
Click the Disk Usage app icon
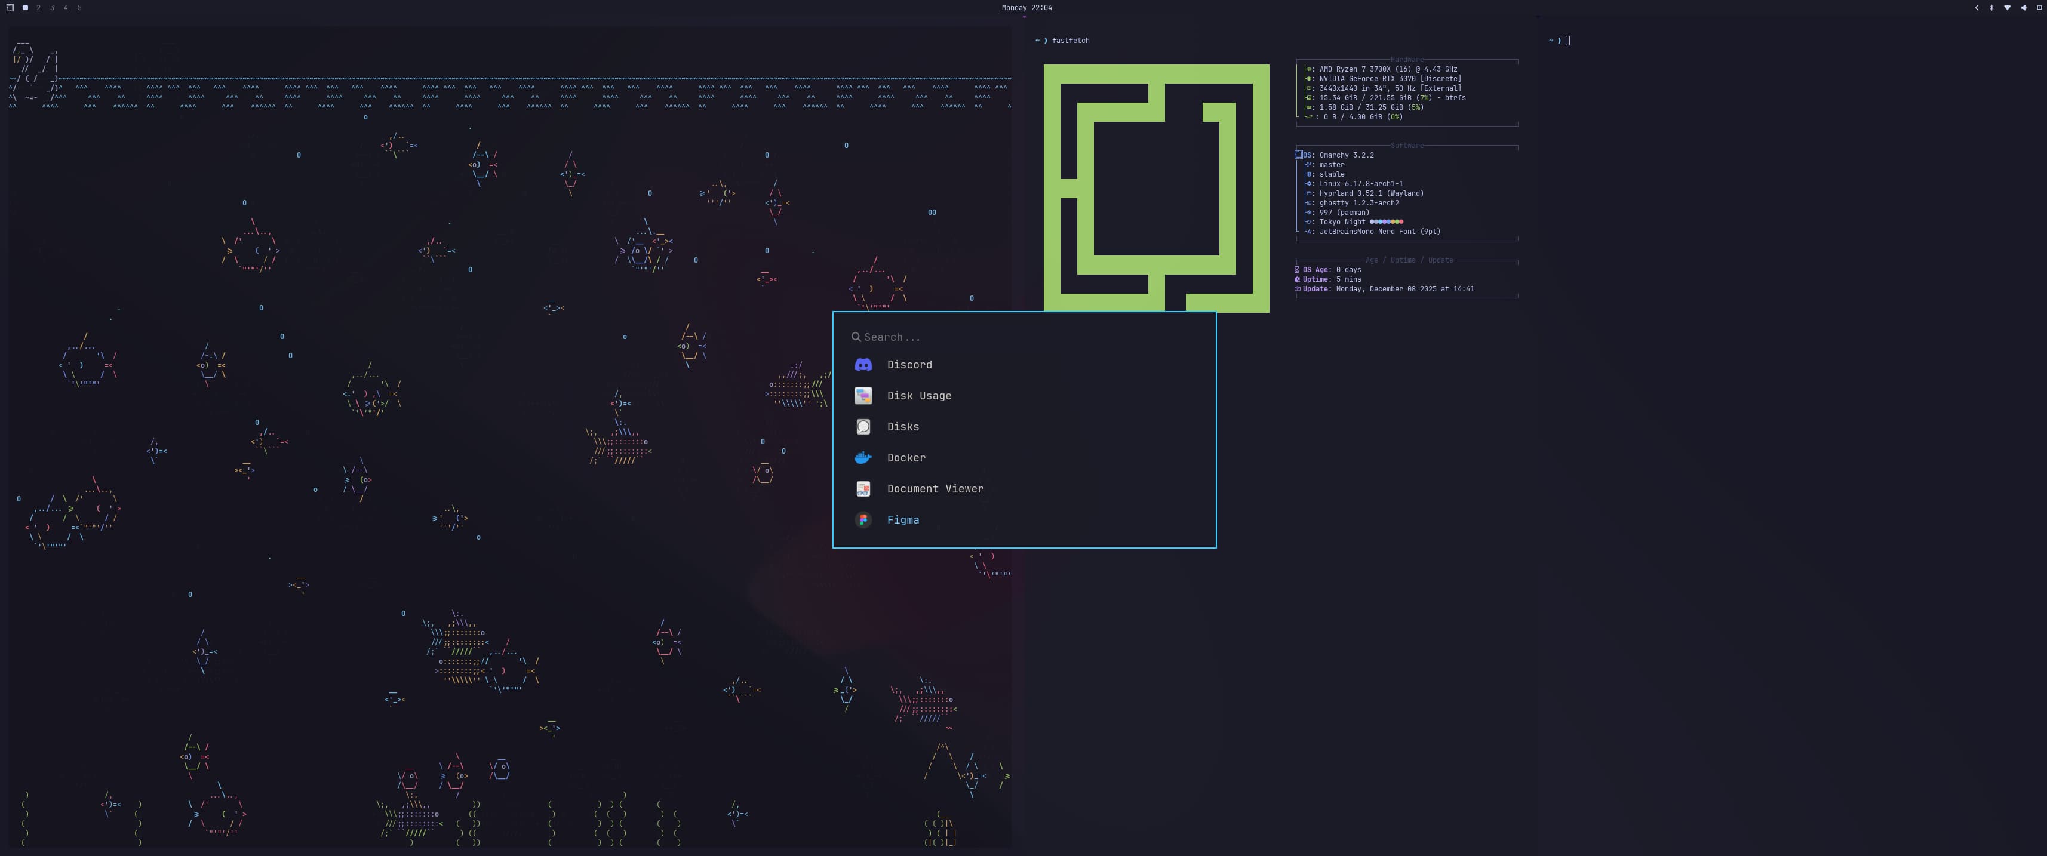pyautogui.click(x=863, y=395)
